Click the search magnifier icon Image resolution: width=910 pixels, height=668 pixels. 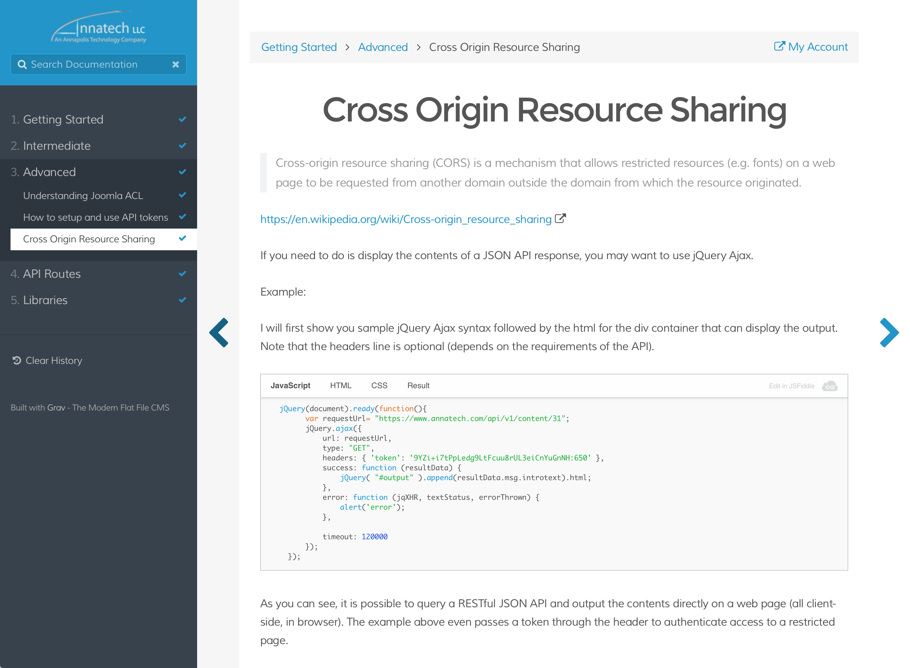(22, 64)
